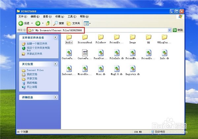Collapse the 其它位置 panel
198x139 pixels.
coord(55,64)
